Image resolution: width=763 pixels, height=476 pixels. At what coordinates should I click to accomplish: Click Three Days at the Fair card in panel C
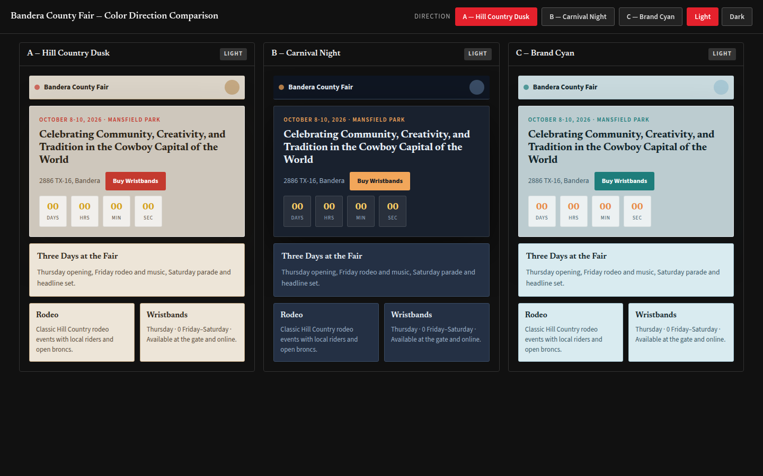pyautogui.click(x=626, y=270)
